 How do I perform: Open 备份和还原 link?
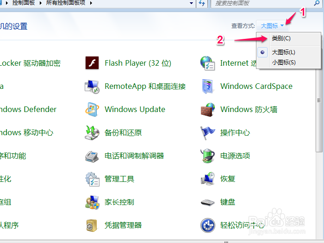pyautogui.click(x=123, y=133)
